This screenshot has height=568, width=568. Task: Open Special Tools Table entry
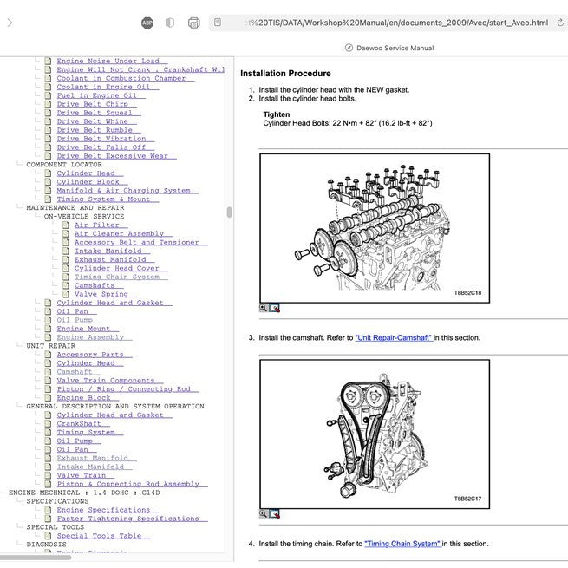pyautogui.click(x=99, y=536)
